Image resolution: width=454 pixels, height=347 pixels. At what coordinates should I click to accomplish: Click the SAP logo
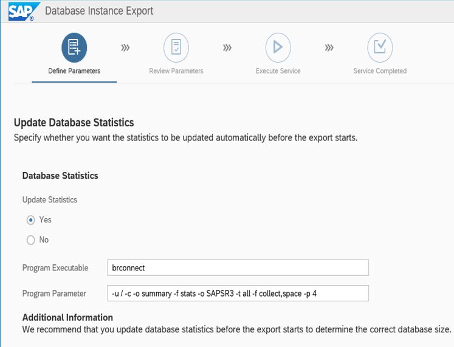tap(24, 12)
